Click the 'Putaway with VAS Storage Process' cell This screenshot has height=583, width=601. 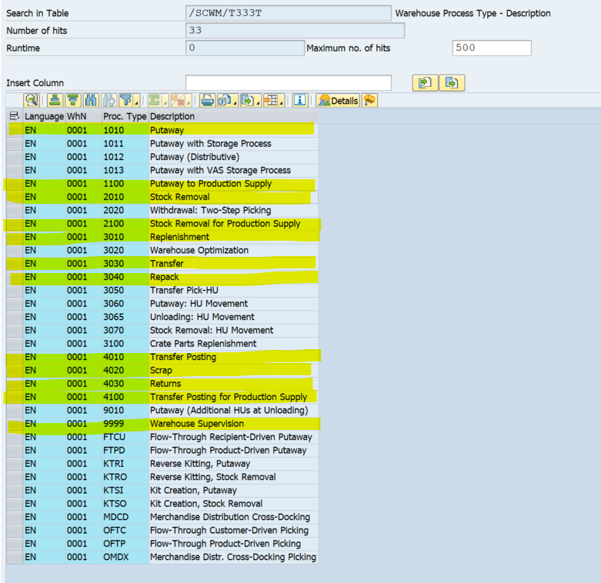pyautogui.click(x=233, y=170)
